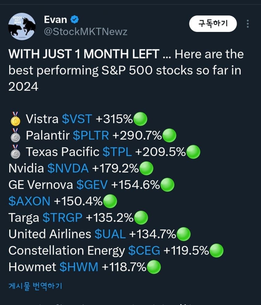Screen dimensions: 261x305
Task: Click the Evan display name
Action: 56,20
